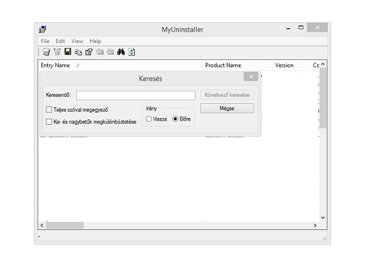
Task: Click the Delete selected entry toolbar icon
Action: (x=57, y=51)
